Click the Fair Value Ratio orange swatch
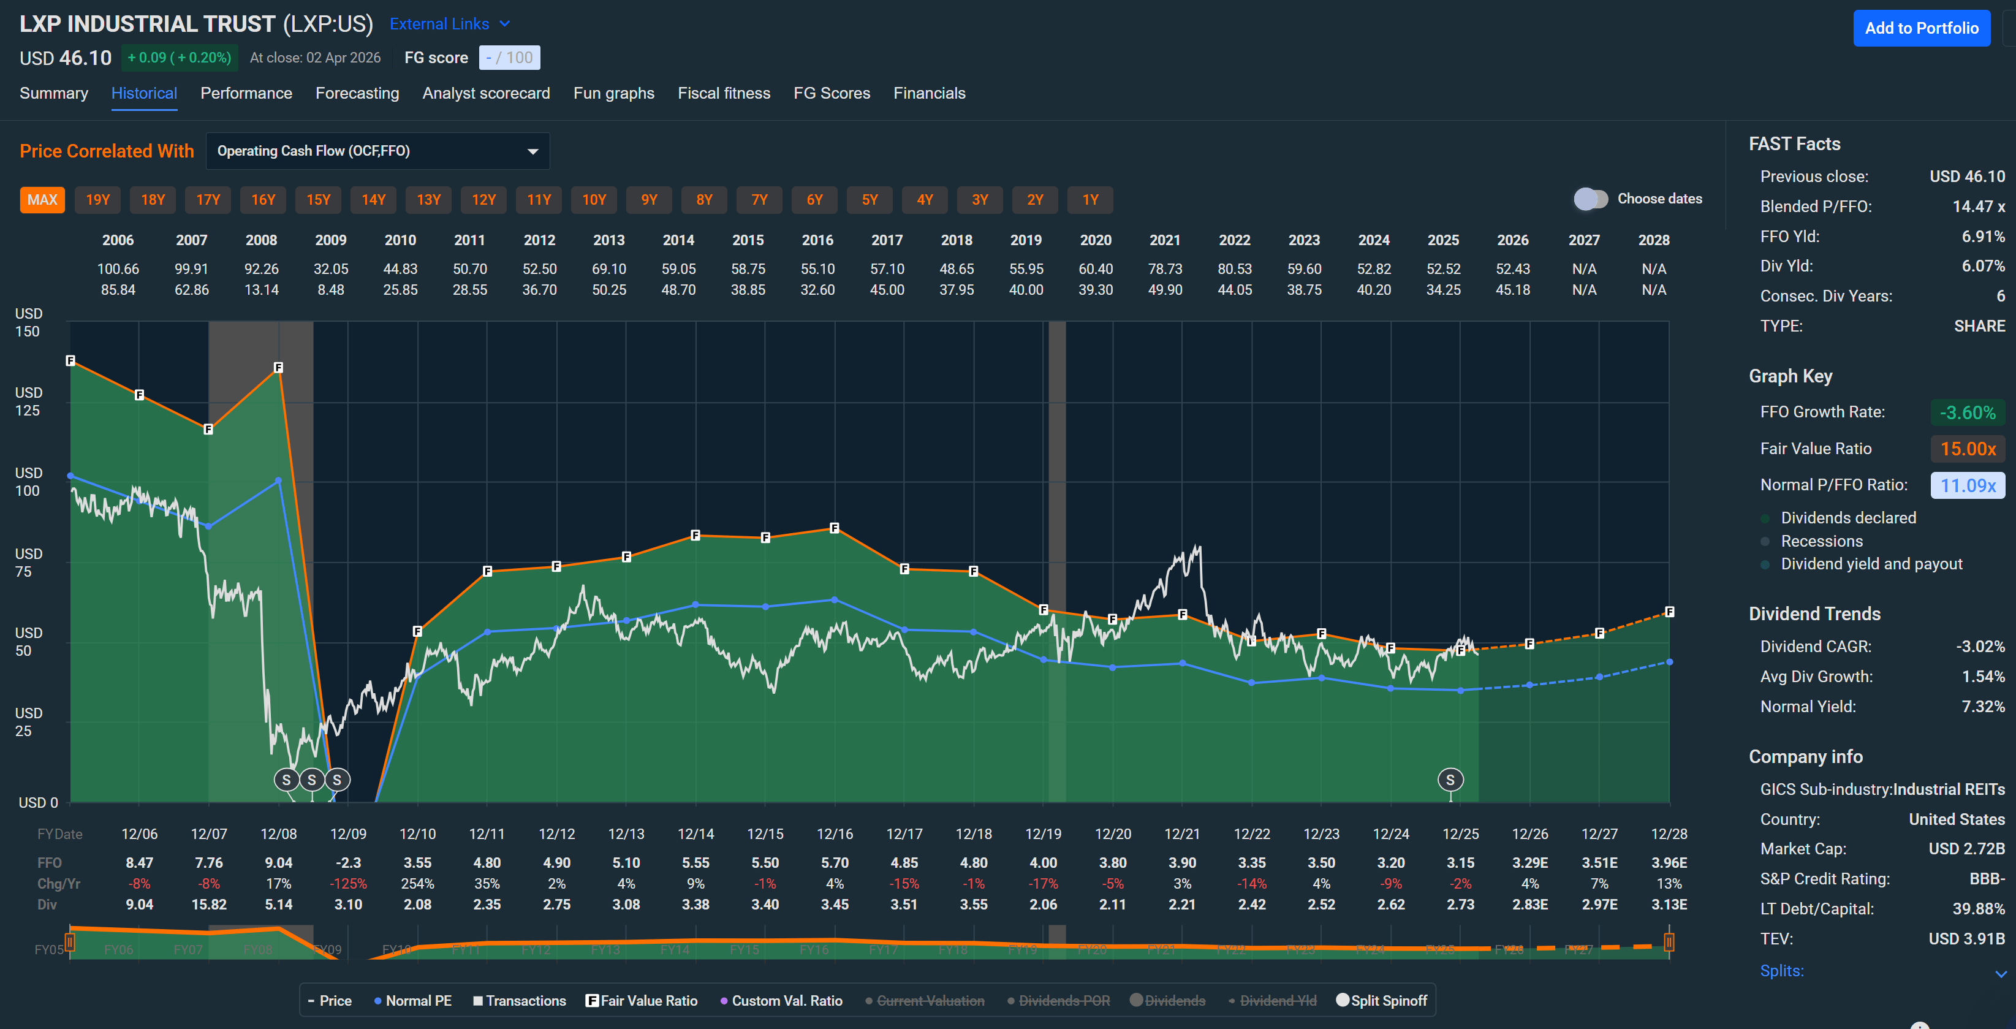Screen dimensions: 2016x1029 [x=1968, y=449]
